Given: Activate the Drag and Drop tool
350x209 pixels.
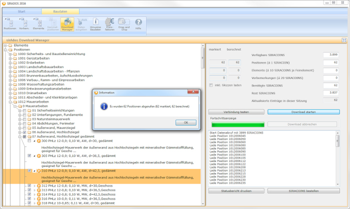Looking at the screenshot, I should point(124,24).
